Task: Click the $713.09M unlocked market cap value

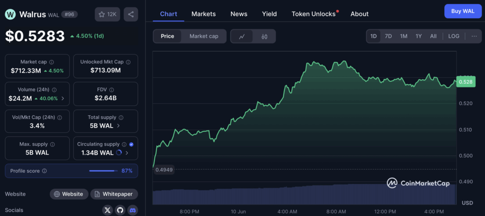Action: [106, 71]
